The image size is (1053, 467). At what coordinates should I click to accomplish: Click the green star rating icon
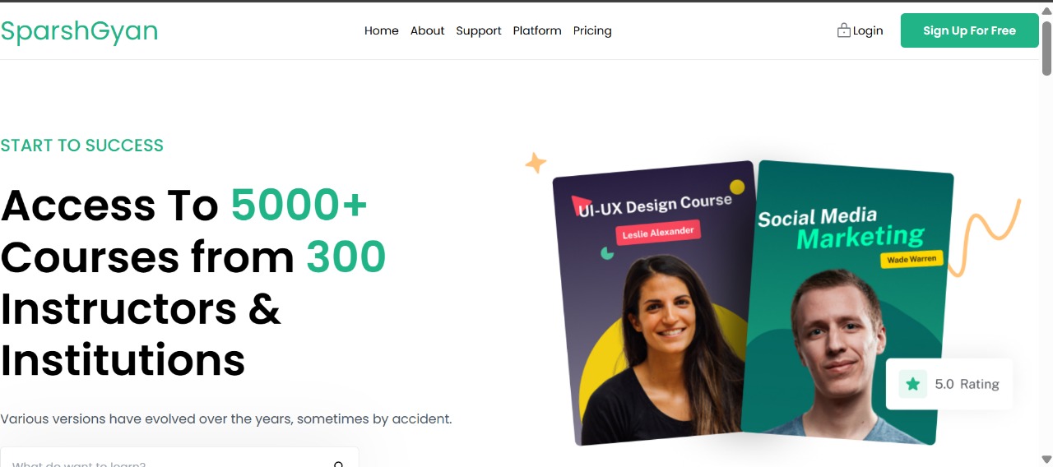912,384
